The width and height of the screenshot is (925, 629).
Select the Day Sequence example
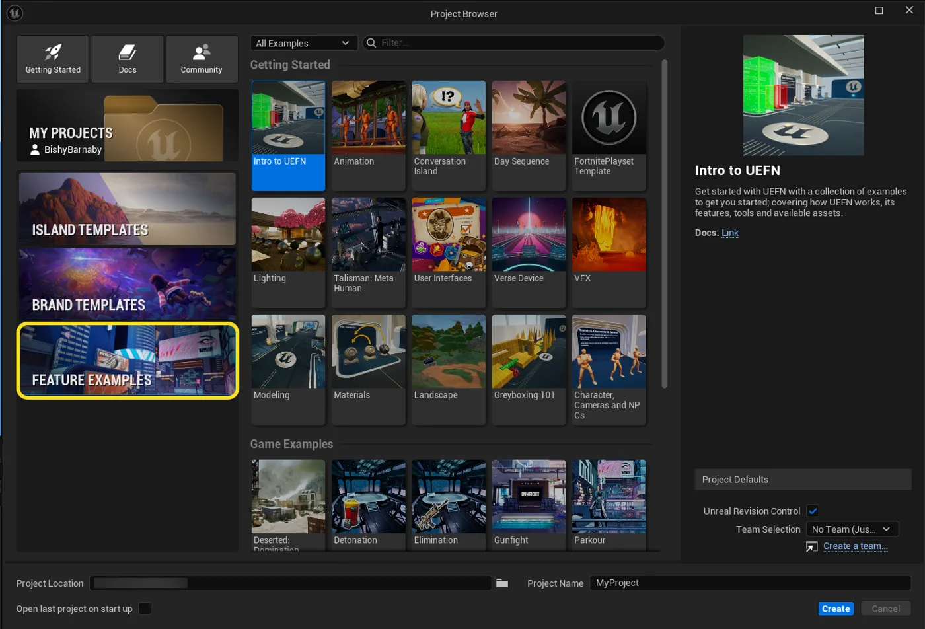coord(529,135)
